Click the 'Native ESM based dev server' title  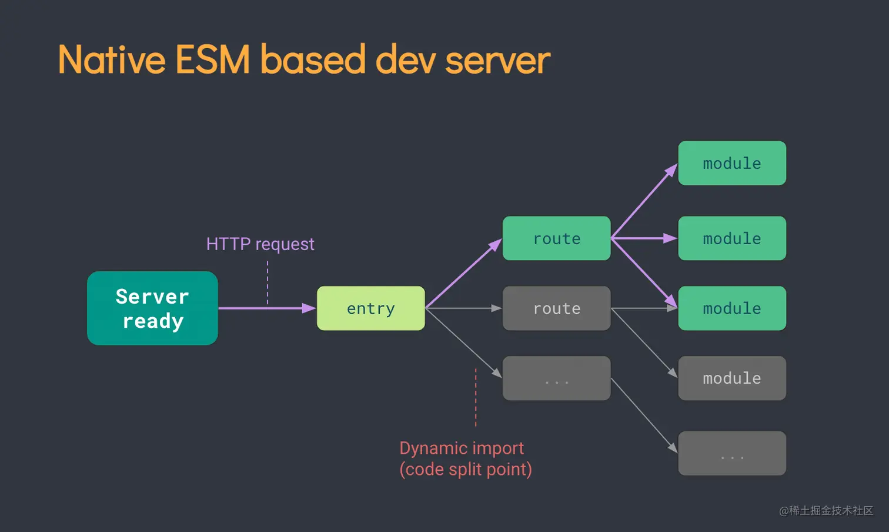pyautogui.click(x=304, y=60)
